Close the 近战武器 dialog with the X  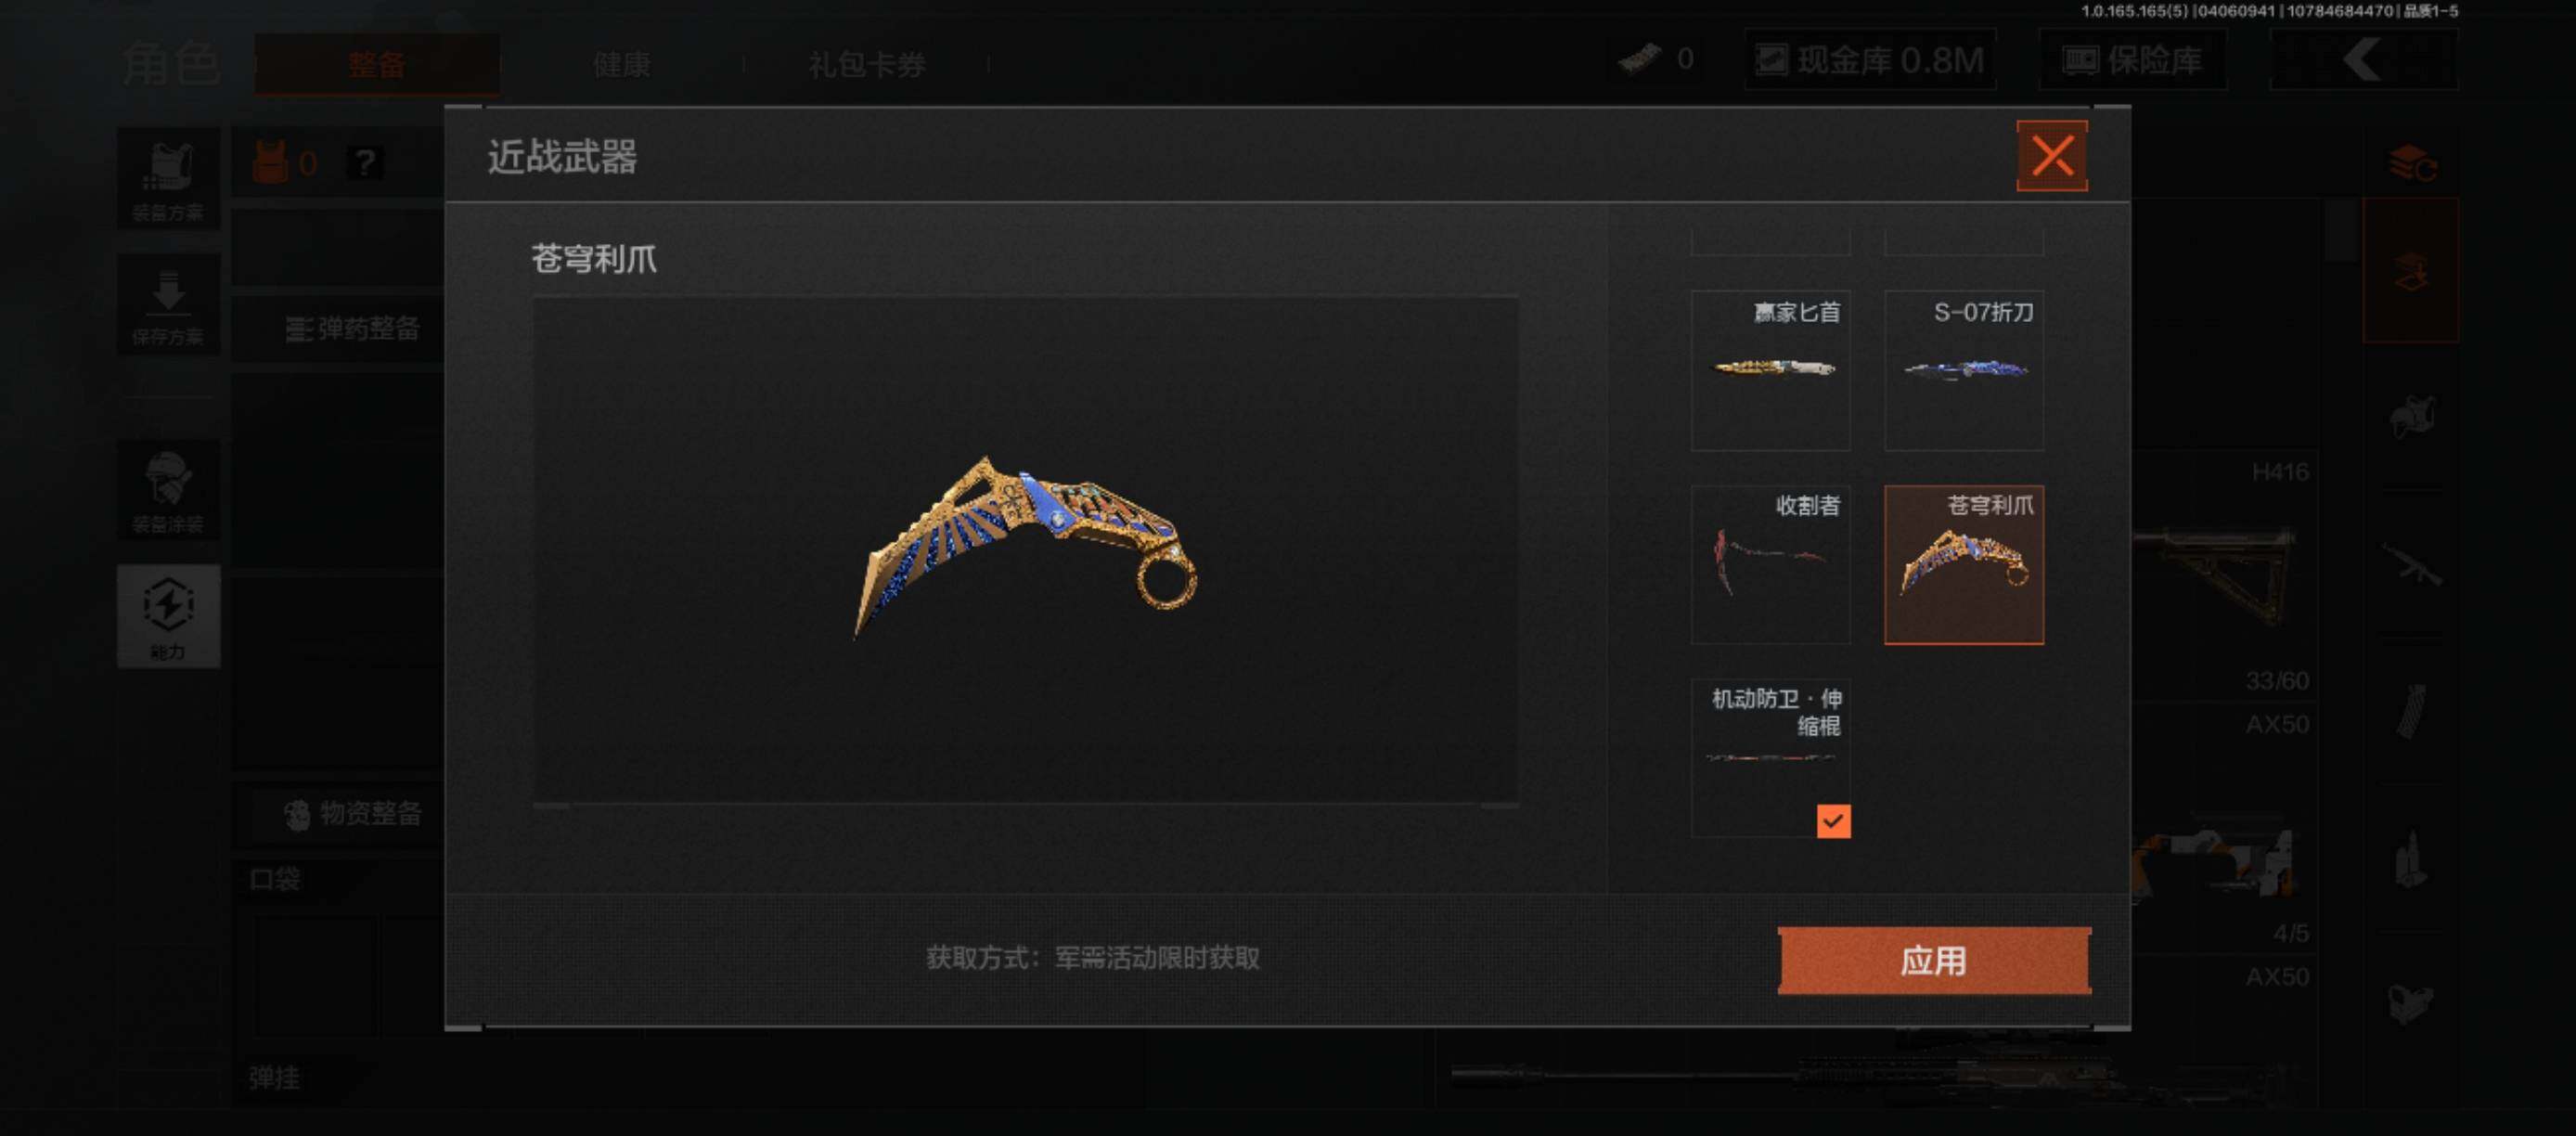pyautogui.click(x=2051, y=156)
